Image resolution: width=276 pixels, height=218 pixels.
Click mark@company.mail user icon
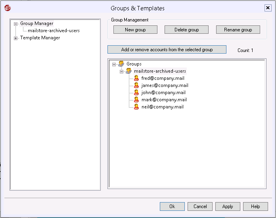click(x=136, y=100)
